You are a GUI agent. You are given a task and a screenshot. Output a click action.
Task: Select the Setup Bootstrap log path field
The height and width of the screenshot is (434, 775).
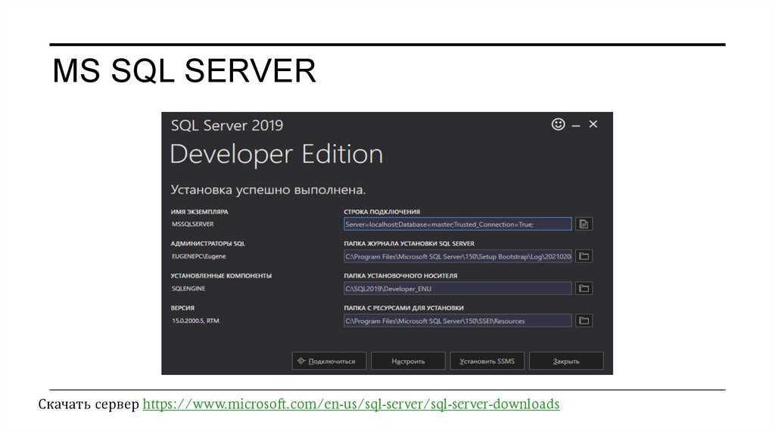point(457,256)
